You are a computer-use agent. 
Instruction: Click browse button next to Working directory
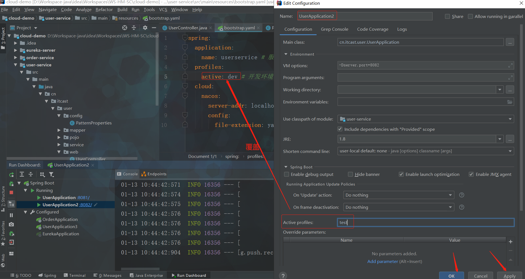(510, 90)
